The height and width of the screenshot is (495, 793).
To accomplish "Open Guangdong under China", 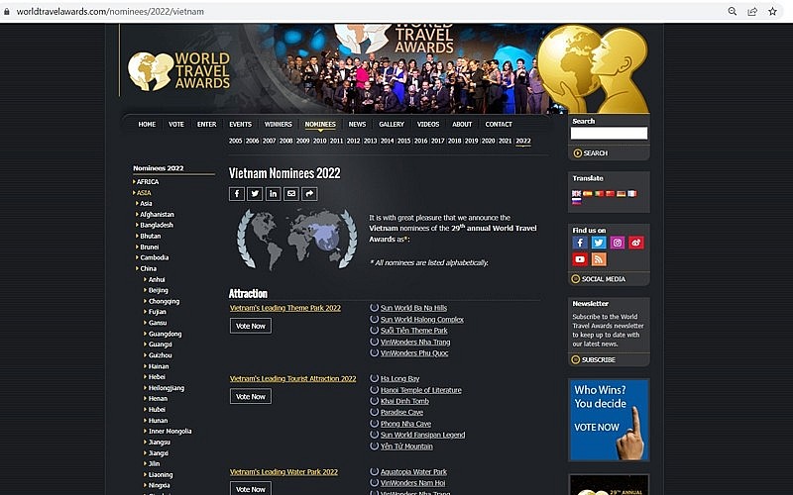I will click(165, 334).
